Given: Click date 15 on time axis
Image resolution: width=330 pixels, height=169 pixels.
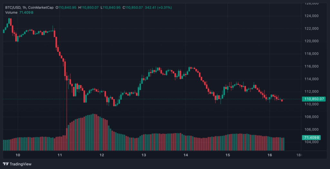Looking at the screenshot, I should click(228, 155).
